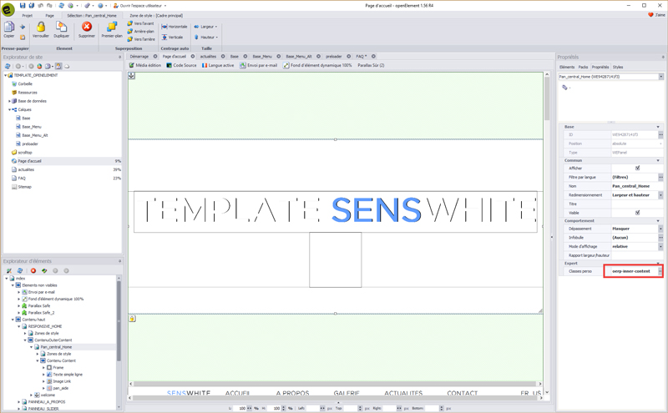The width and height of the screenshot is (668, 413).
Task: Switch to the Page ribbon tab
Action: point(49,15)
